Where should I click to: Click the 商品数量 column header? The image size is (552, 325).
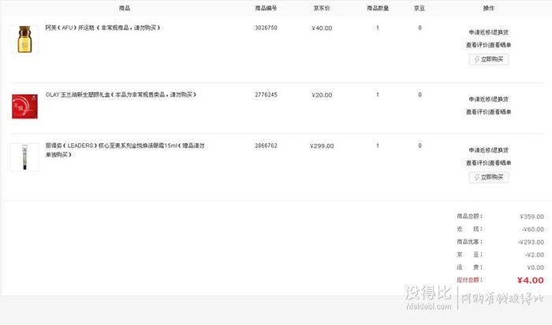tap(378, 8)
